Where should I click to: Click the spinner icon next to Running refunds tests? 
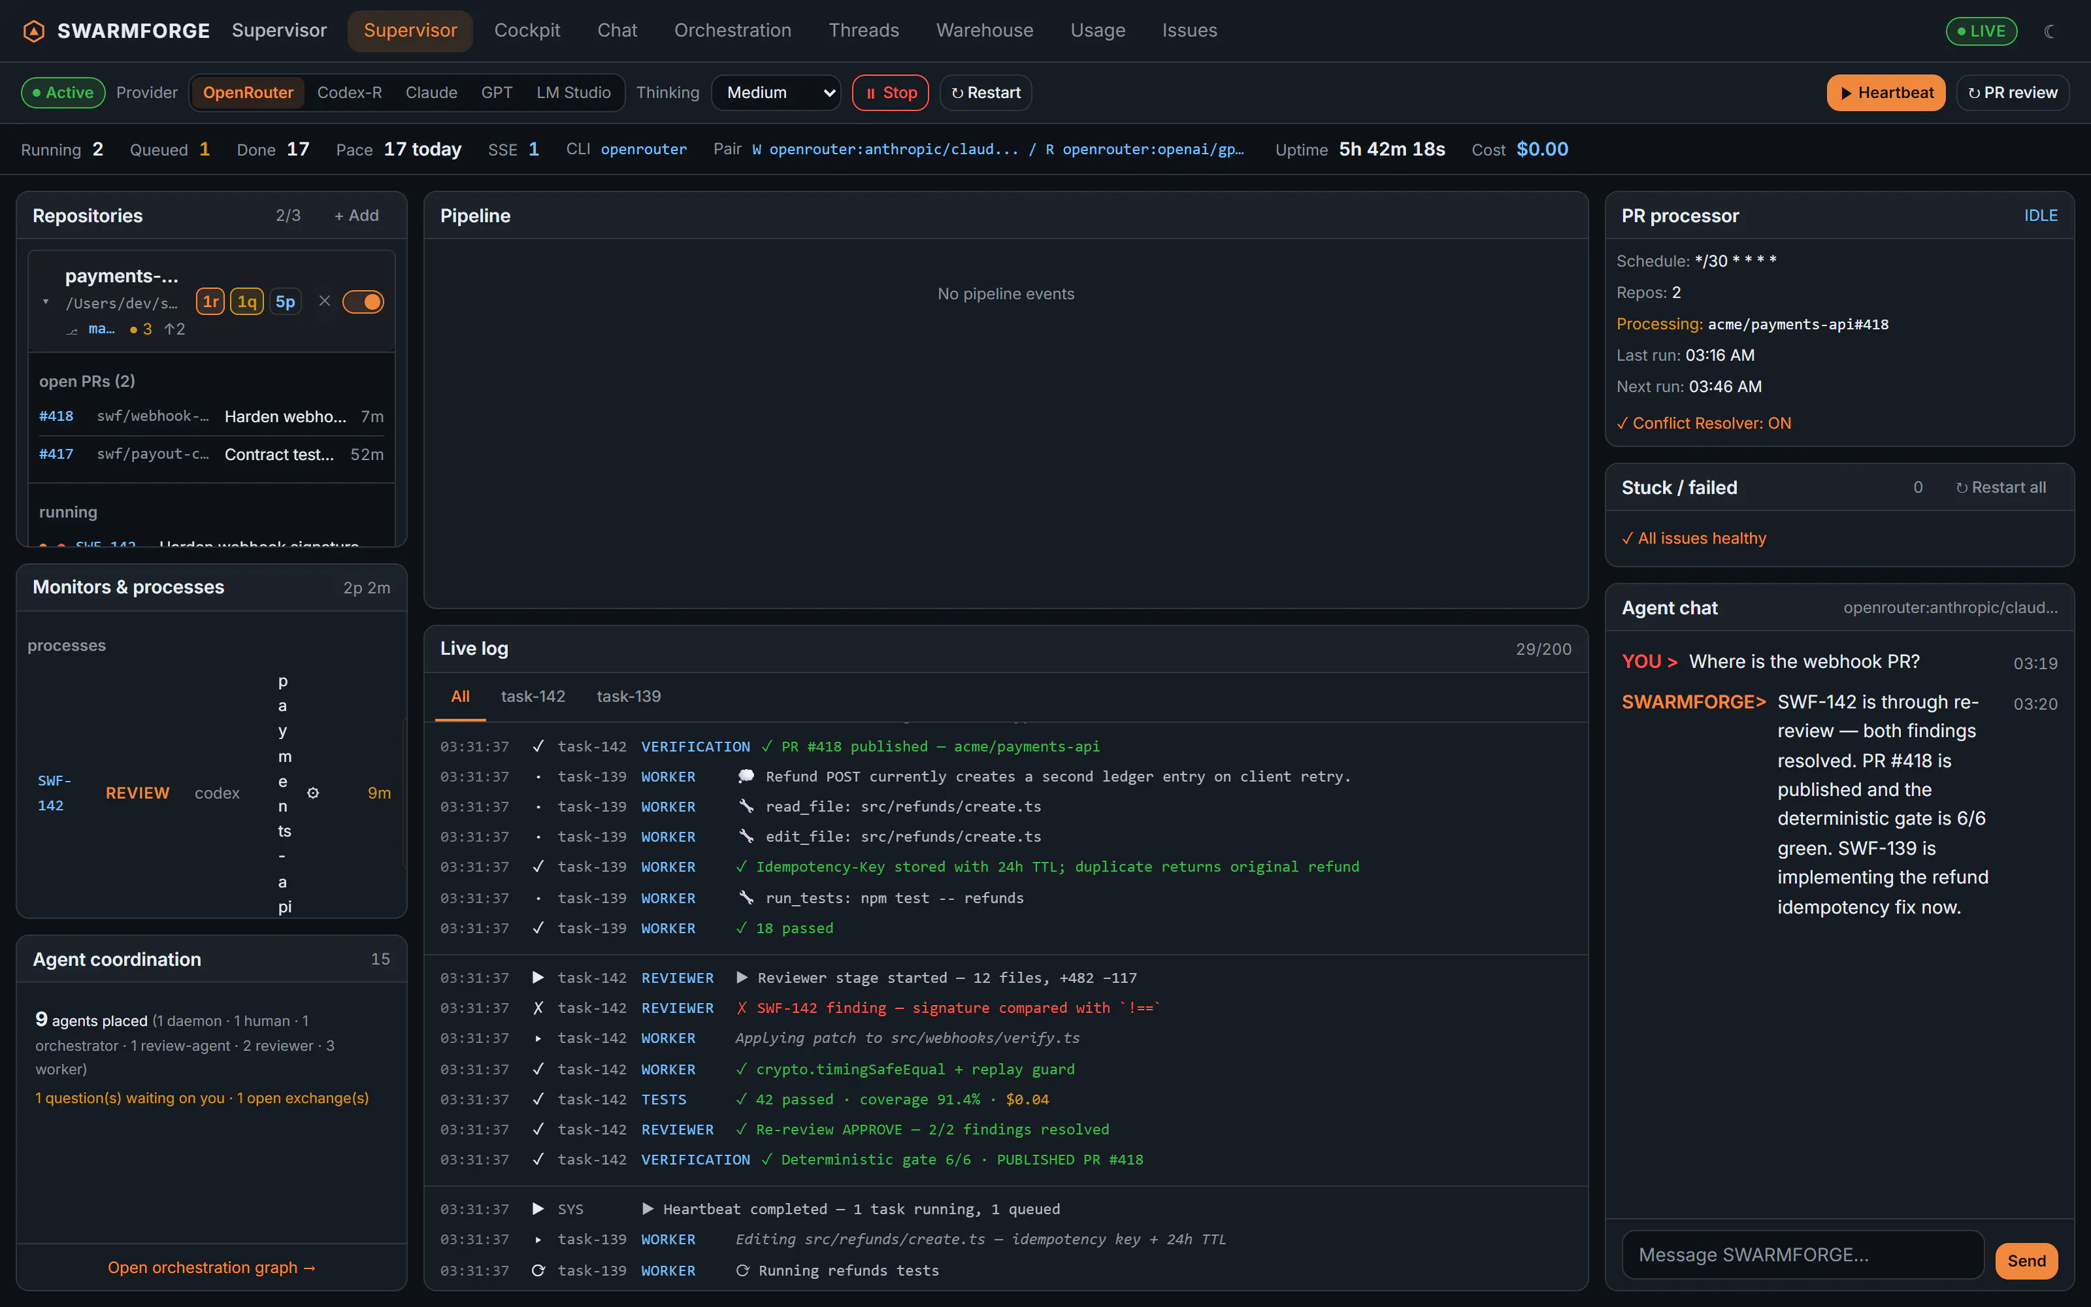(742, 1270)
